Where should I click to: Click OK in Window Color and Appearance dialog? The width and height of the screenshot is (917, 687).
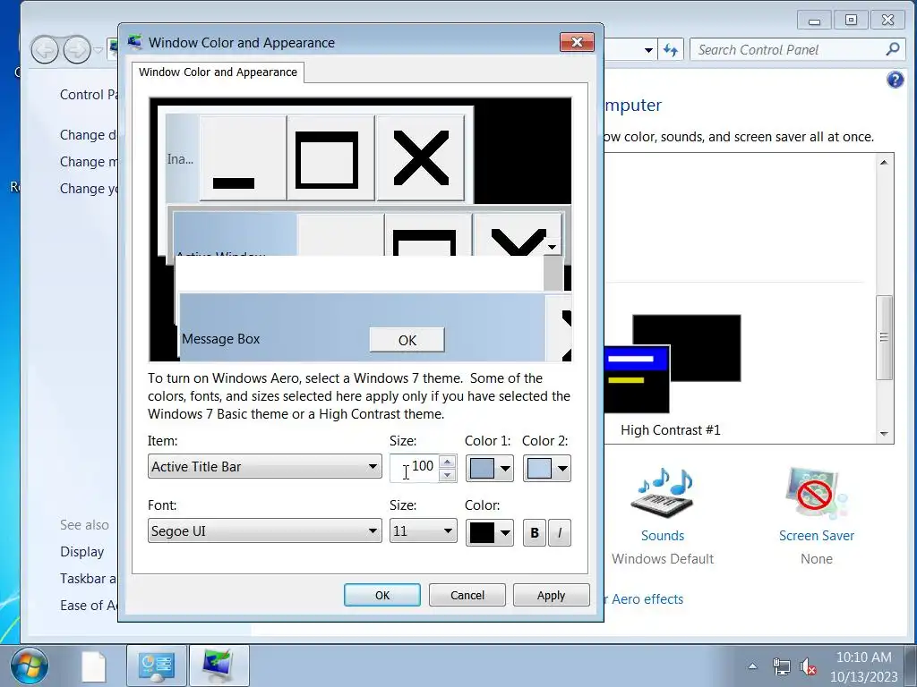pyautogui.click(x=381, y=595)
